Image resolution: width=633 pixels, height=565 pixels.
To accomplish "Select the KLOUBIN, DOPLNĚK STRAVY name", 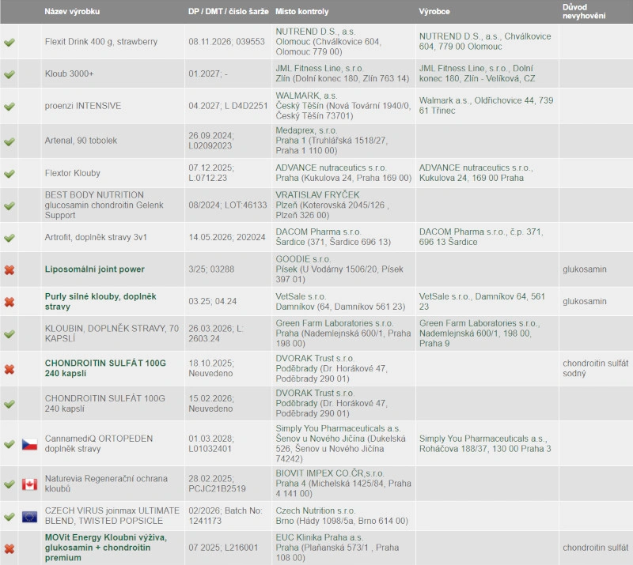I will click(x=112, y=333).
